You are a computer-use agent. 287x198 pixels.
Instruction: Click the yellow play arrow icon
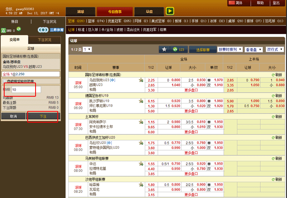tap(170, 11)
